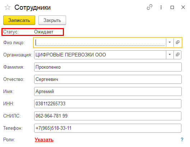Click the Отчество field containing Сергеевич
The image size is (190, 147).
click(108, 79)
